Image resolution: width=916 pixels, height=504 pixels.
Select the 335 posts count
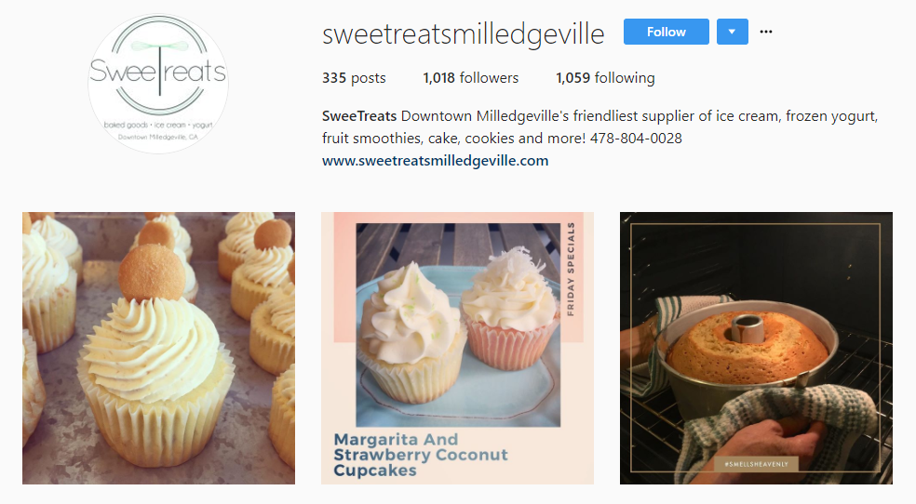point(354,77)
